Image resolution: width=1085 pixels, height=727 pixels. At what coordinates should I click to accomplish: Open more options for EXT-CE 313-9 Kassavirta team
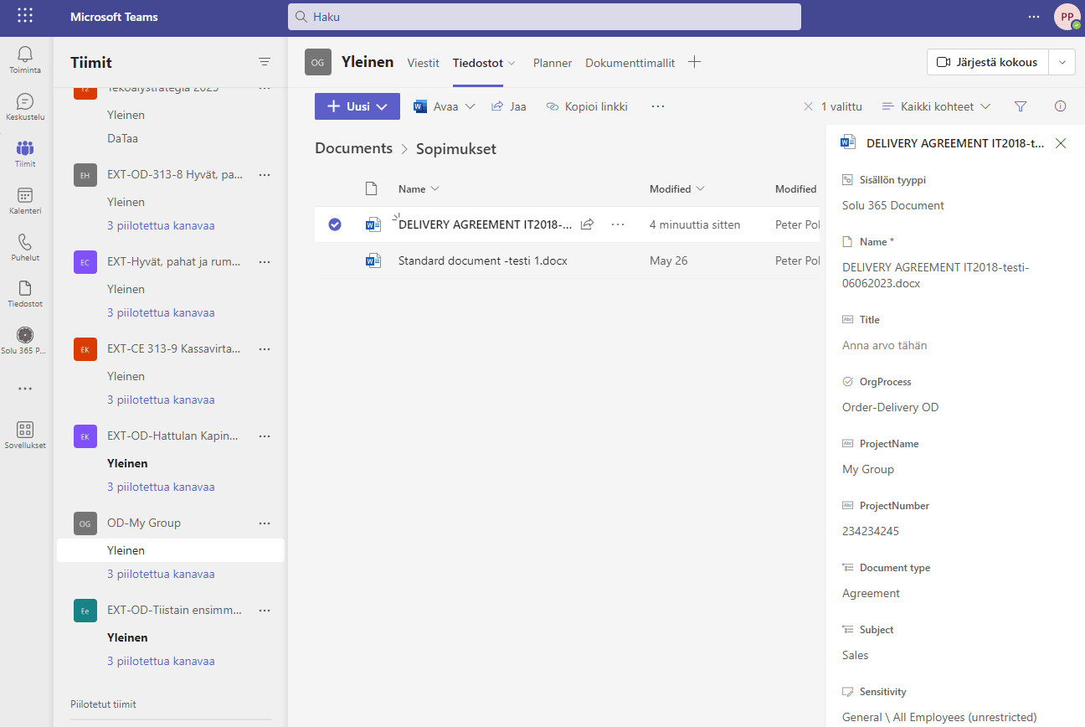click(x=265, y=349)
